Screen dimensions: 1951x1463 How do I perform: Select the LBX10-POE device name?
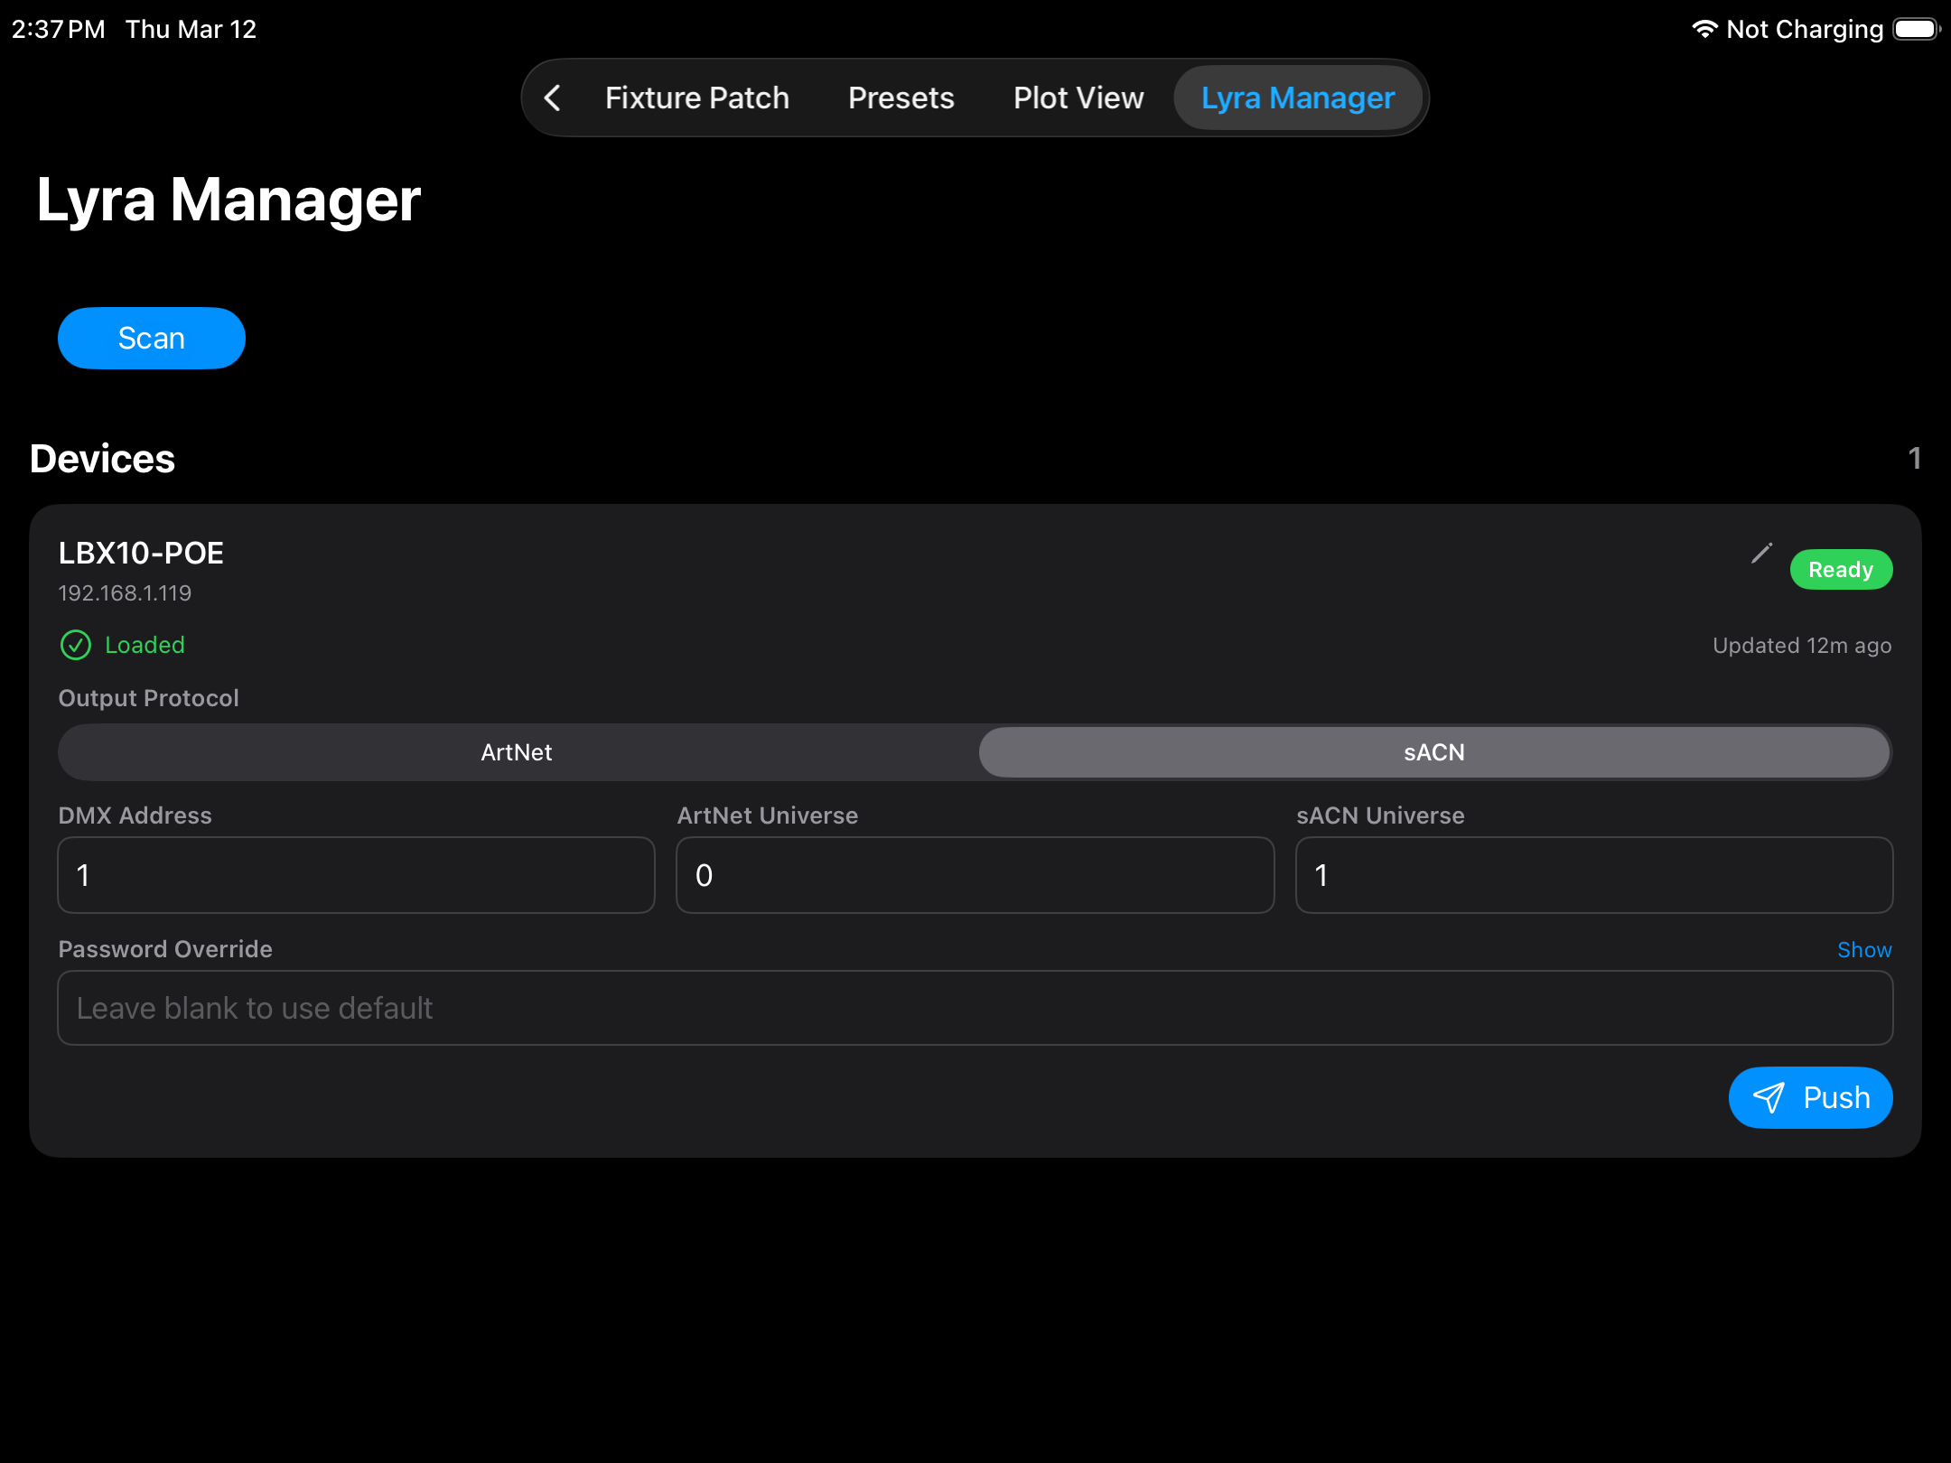pos(141,553)
